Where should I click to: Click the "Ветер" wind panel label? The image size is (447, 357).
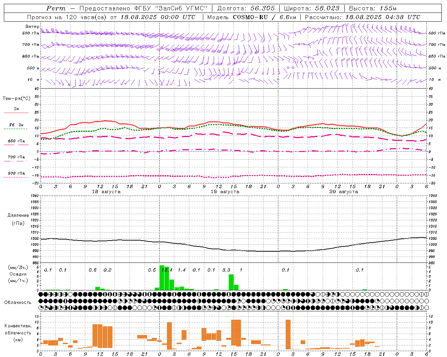point(32,26)
